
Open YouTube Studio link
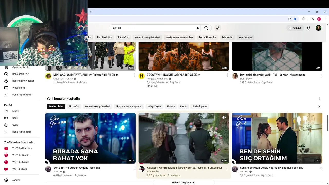tap(21, 155)
